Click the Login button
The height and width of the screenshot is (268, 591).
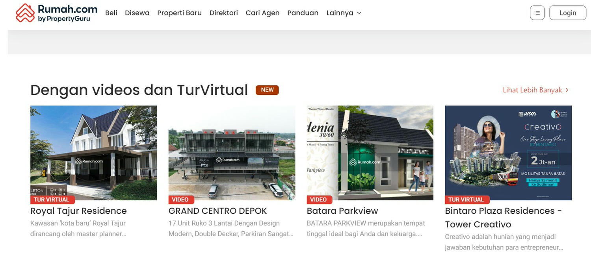tap(568, 13)
